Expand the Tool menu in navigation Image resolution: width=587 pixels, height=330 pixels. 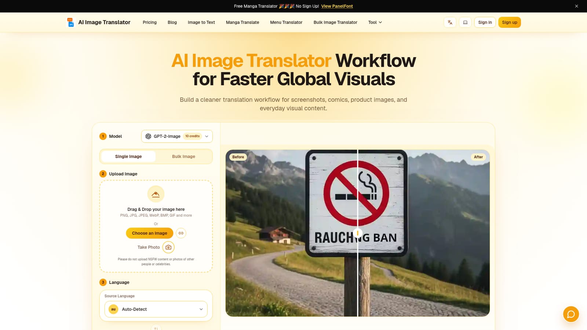coord(375,22)
